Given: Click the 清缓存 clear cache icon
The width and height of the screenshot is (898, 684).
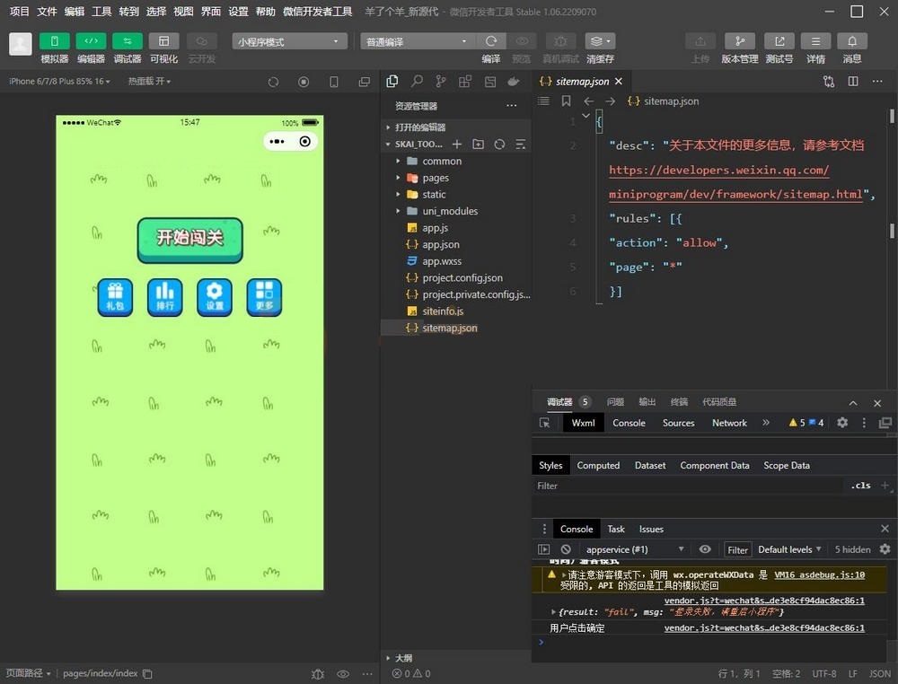Looking at the screenshot, I should point(600,41).
